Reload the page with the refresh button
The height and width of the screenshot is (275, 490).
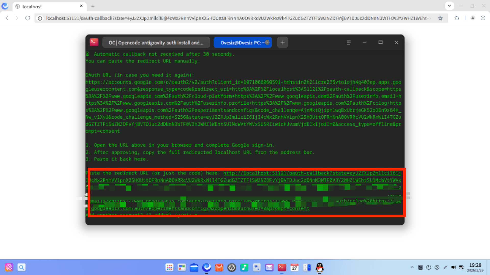[x=28, y=18]
